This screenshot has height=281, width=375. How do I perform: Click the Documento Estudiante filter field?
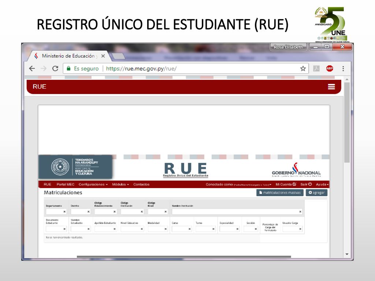[56, 229]
